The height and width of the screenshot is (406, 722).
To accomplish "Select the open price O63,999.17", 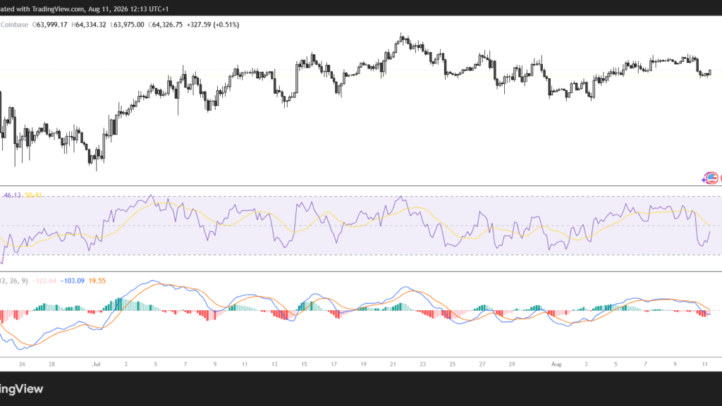I will coord(50,25).
